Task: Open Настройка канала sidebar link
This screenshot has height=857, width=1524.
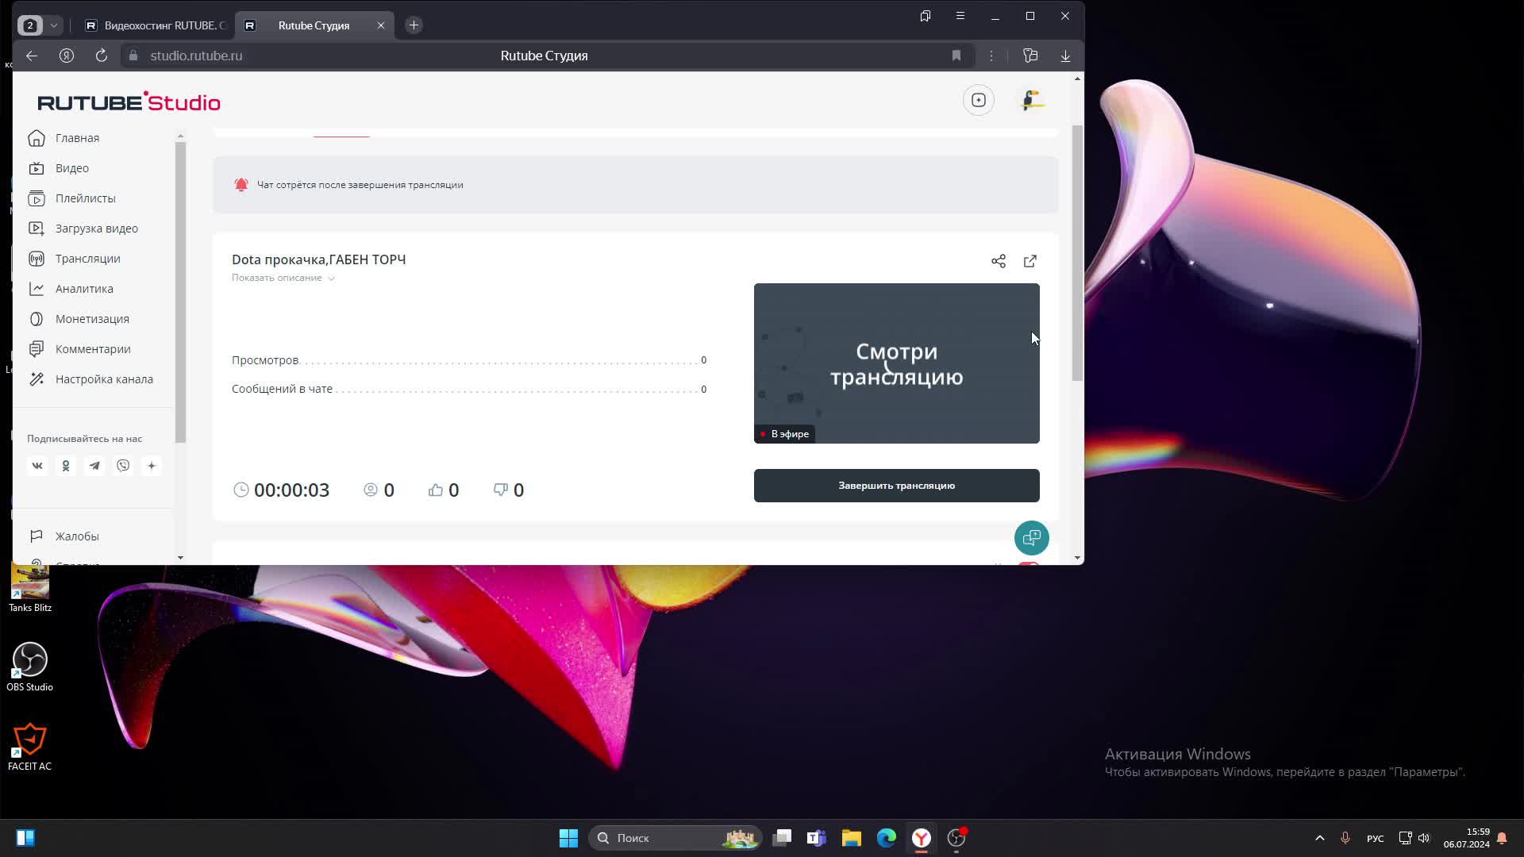Action: coord(103,379)
